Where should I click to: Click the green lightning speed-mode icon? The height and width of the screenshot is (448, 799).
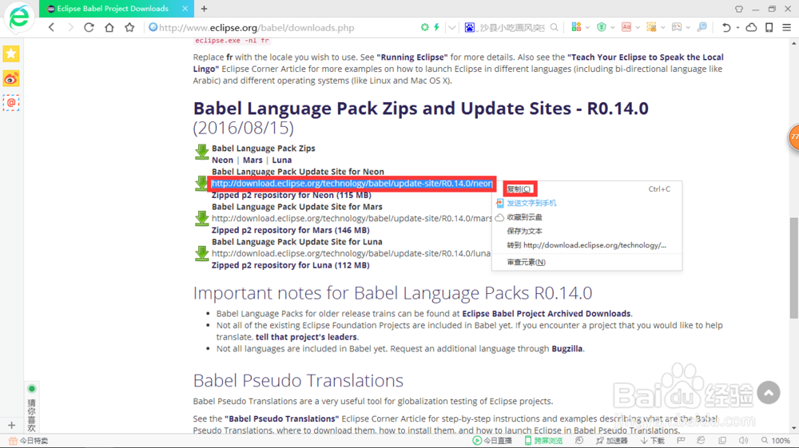(437, 27)
